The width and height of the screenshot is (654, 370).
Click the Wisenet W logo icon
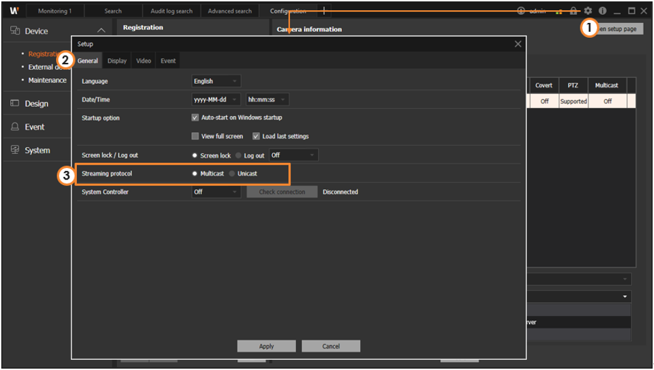coord(14,11)
